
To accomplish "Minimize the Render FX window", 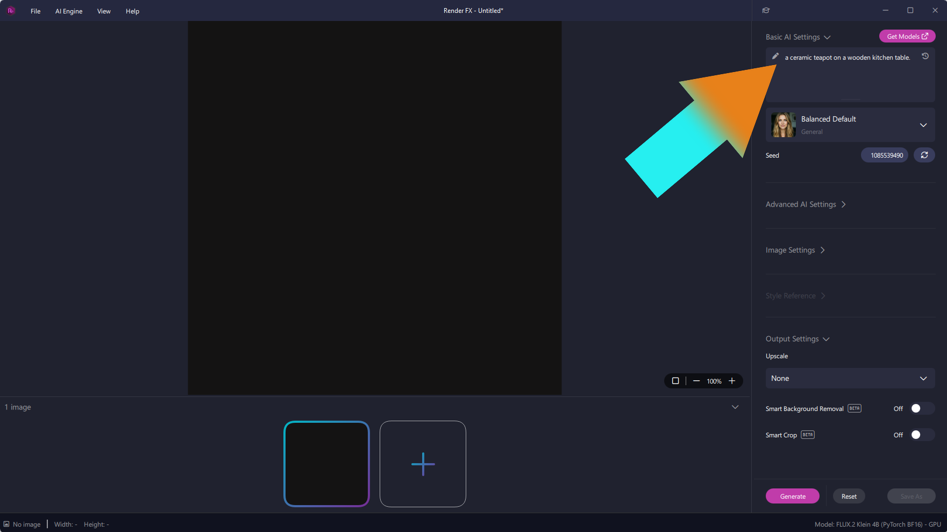I will coord(886,10).
